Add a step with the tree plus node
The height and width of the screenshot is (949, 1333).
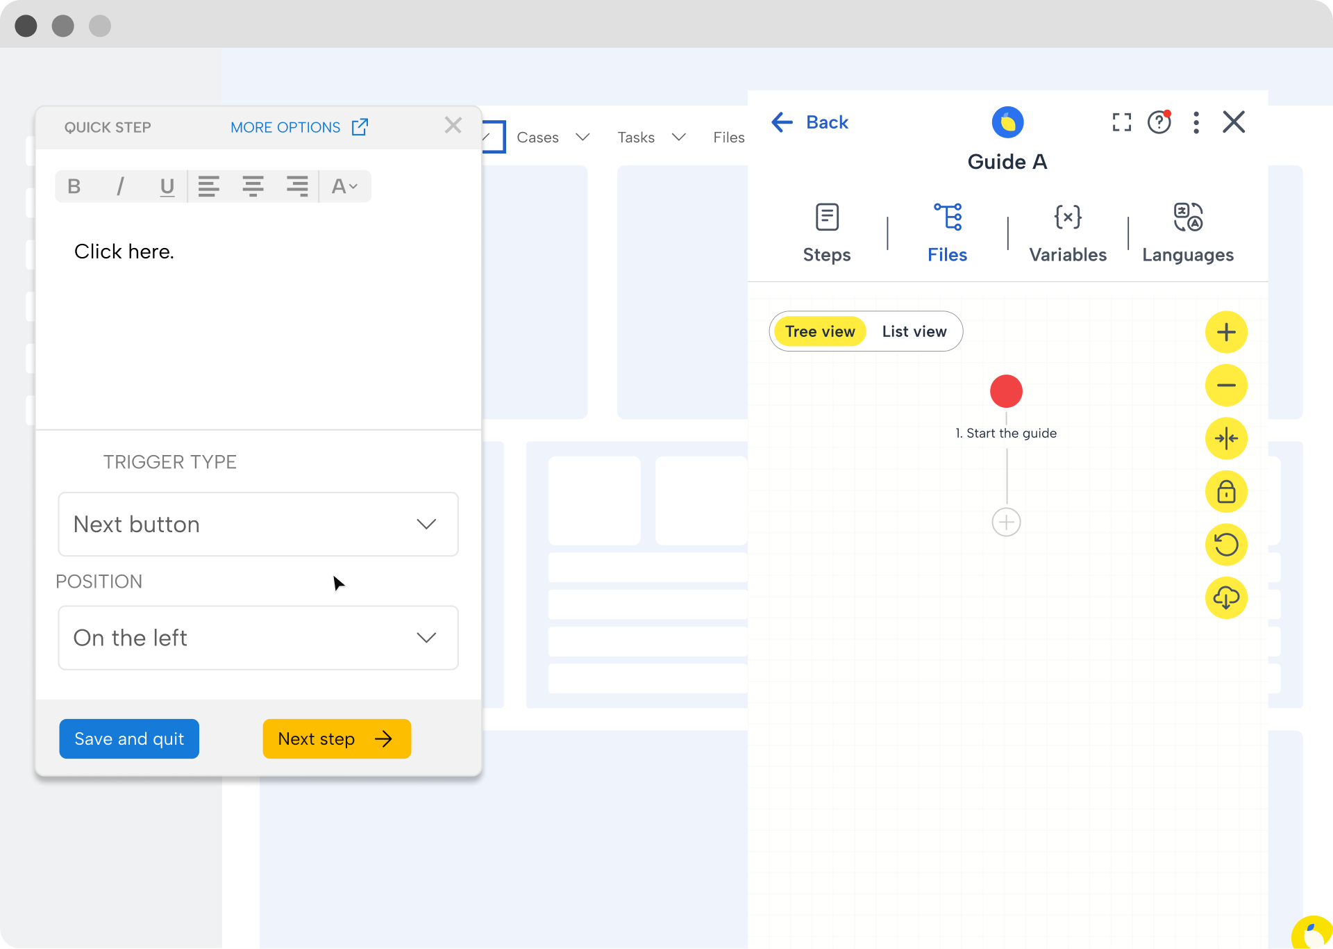click(x=1006, y=522)
